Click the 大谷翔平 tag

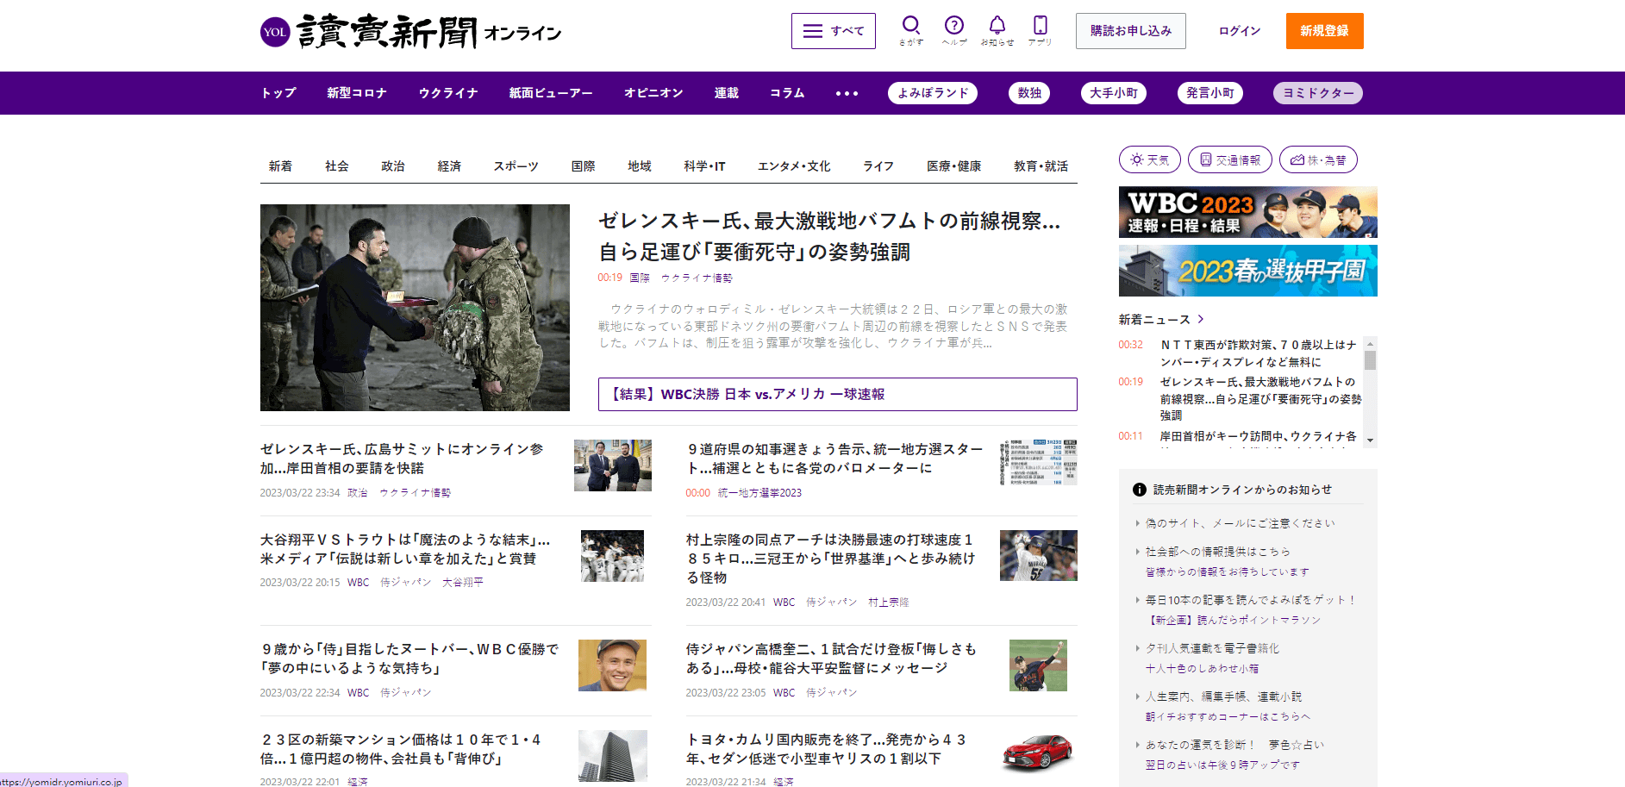[463, 583]
